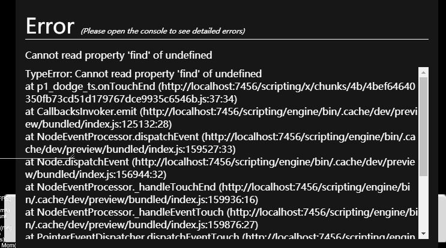The width and height of the screenshot is (446, 248).
Task: Click the scrollbar down arrow button
Action: coord(423,233)
